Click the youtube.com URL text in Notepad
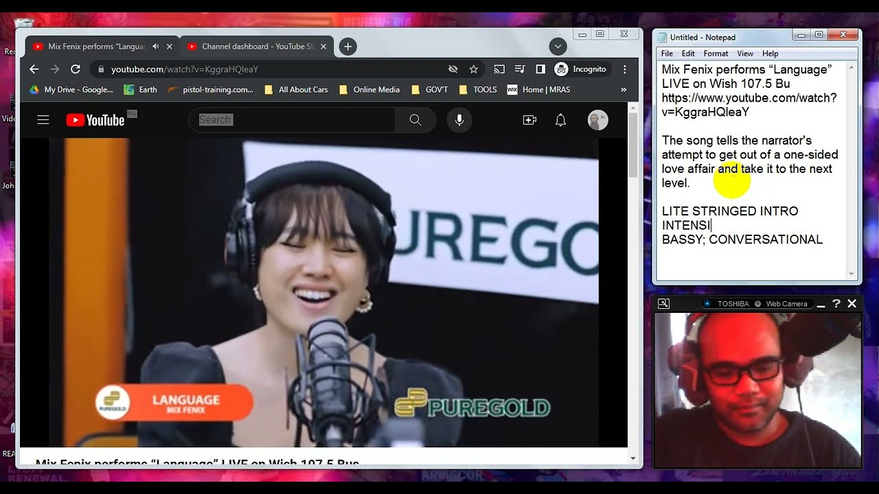This screenshot has height=494, width=879. point(749,105)
